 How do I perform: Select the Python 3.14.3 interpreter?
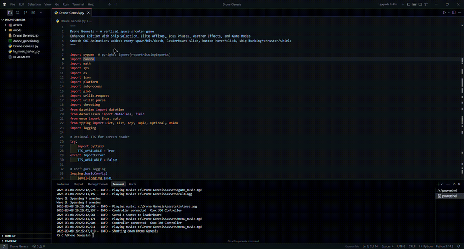(444, 246)
